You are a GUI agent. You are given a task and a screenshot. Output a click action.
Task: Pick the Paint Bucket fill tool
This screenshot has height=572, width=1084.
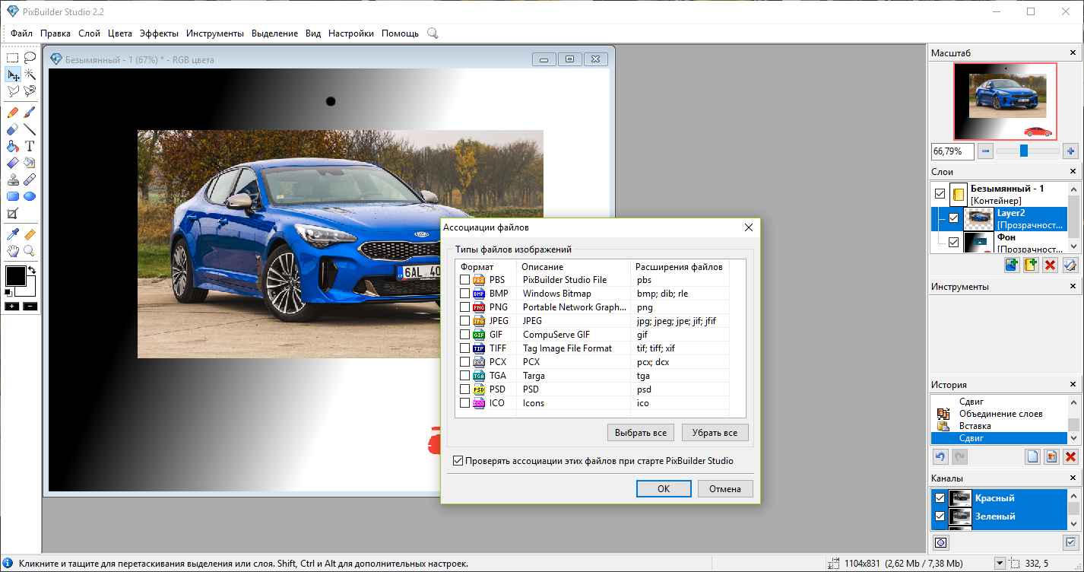tap(13, 146)
